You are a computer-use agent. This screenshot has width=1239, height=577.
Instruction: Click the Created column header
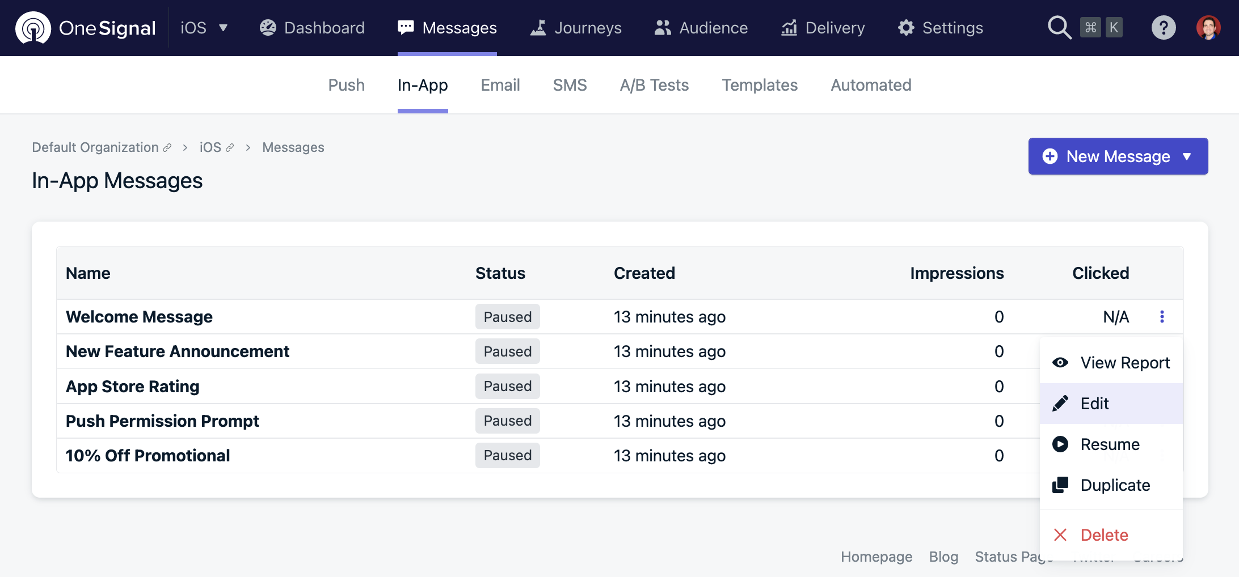coord(644,273)
